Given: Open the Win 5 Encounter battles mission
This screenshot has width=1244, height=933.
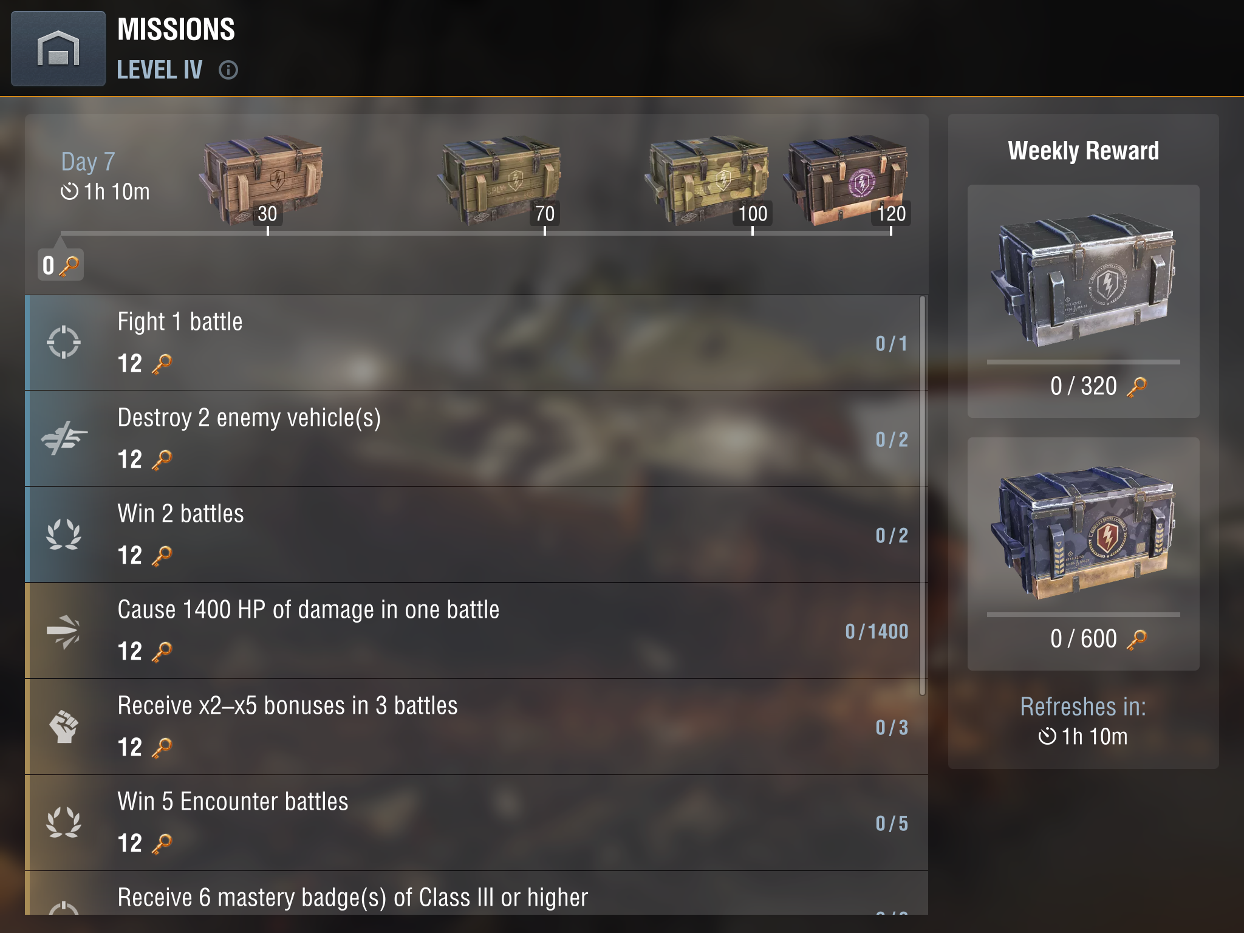Looking at the screenshot, I should coord(476,823).
